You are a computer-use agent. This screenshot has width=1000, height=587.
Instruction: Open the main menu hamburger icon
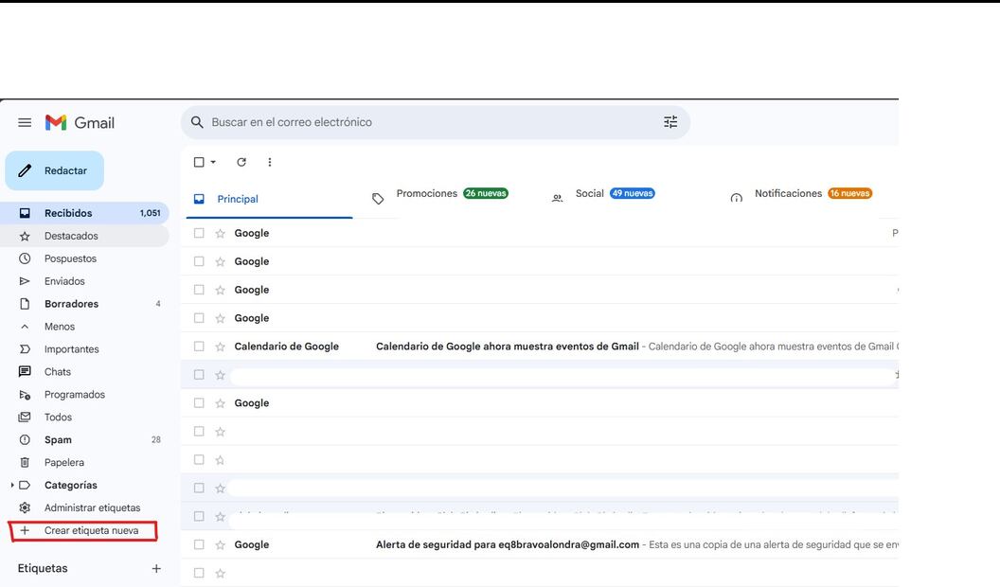point(25,123)
